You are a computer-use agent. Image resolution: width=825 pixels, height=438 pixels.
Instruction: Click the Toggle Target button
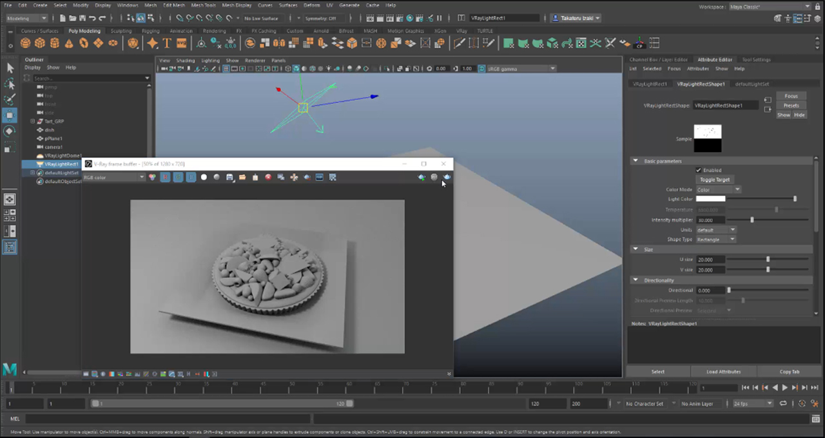coord(715,180)
